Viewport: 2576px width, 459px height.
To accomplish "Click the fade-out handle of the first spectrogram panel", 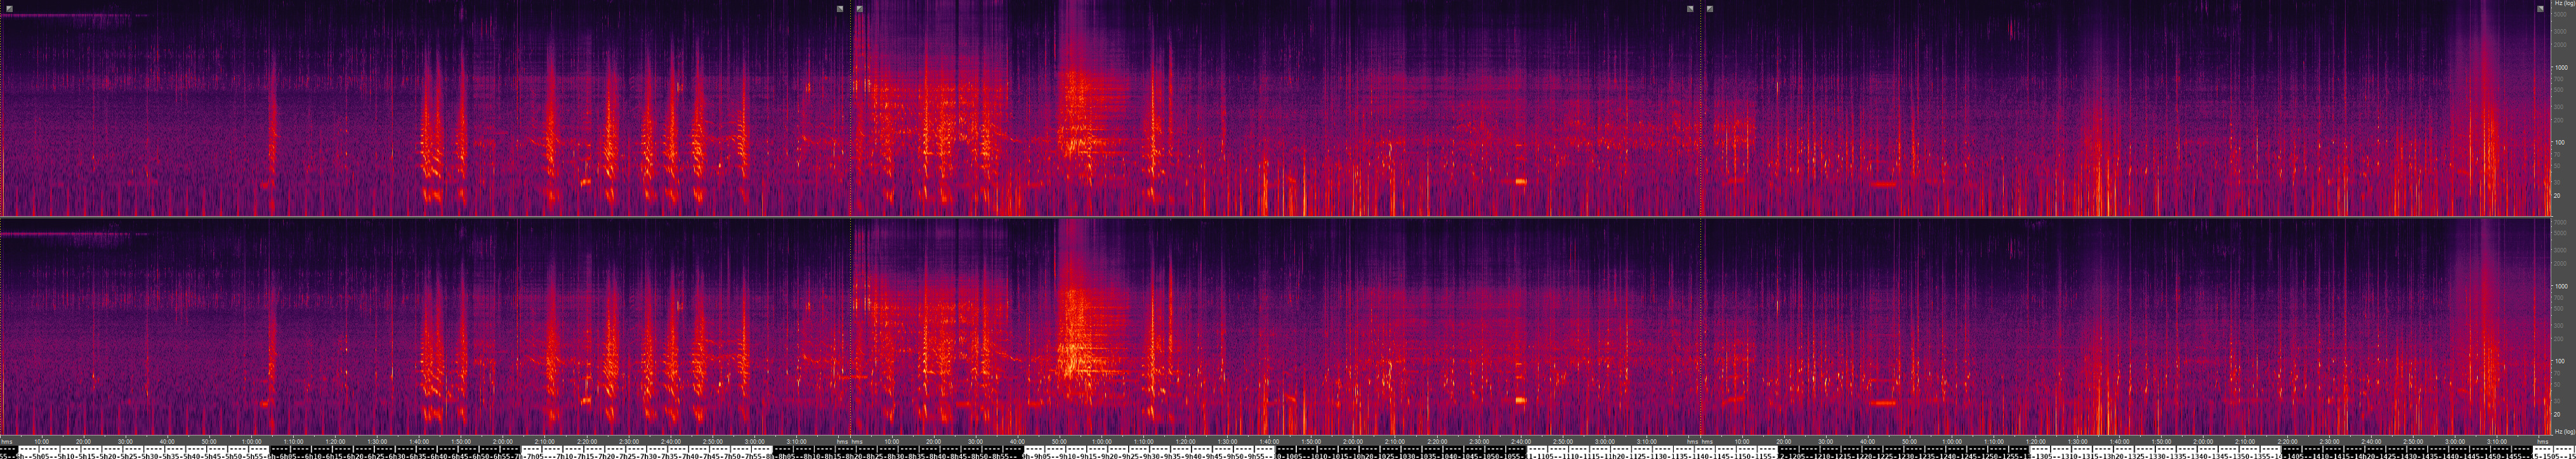I will (840, 9).
